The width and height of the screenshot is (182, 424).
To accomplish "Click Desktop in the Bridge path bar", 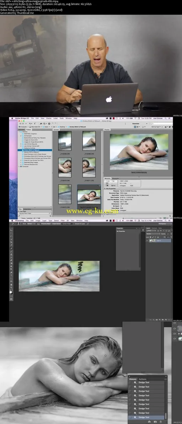I will point(61,127).
